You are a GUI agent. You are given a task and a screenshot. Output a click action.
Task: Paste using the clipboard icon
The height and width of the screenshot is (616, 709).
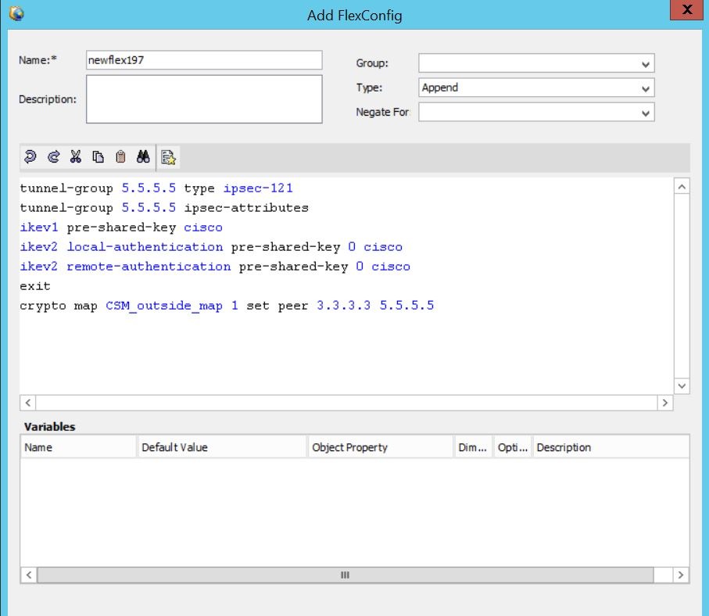(120, 157)
